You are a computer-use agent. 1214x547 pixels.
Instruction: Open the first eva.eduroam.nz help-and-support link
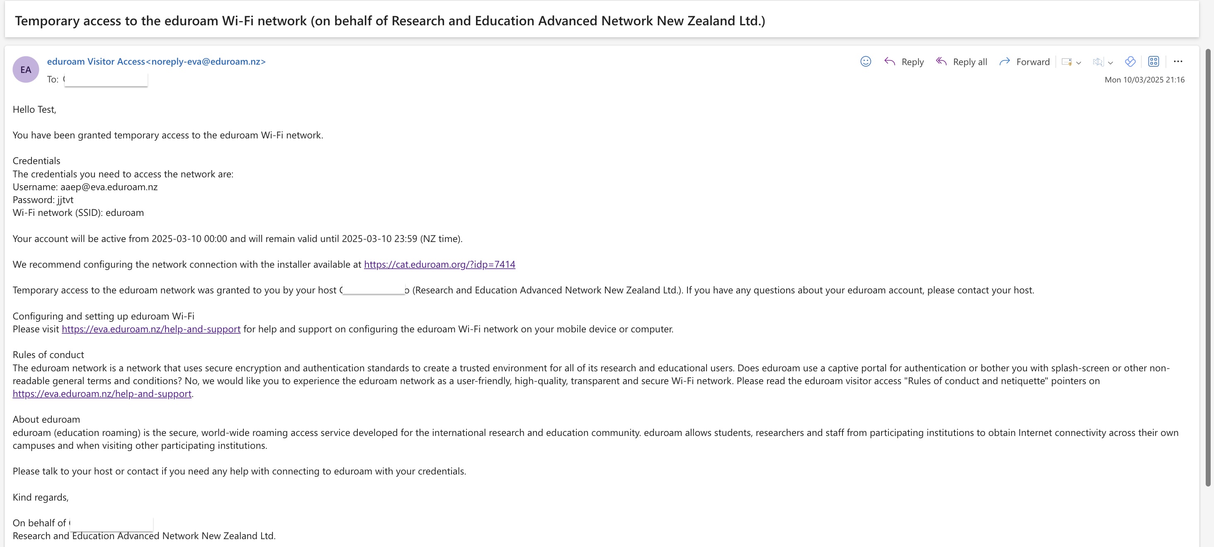[151, 329]
